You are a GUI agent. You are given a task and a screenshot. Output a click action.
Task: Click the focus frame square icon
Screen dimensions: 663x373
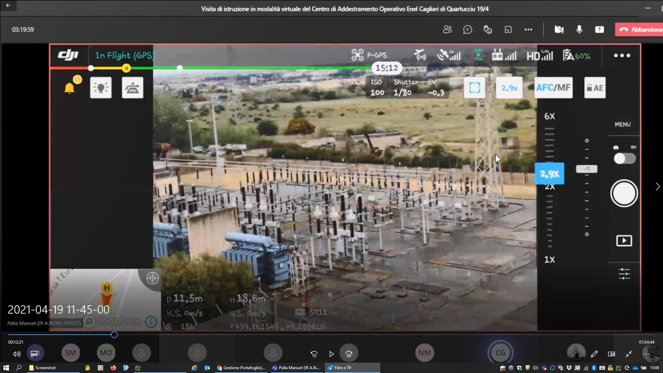point(474,88)
